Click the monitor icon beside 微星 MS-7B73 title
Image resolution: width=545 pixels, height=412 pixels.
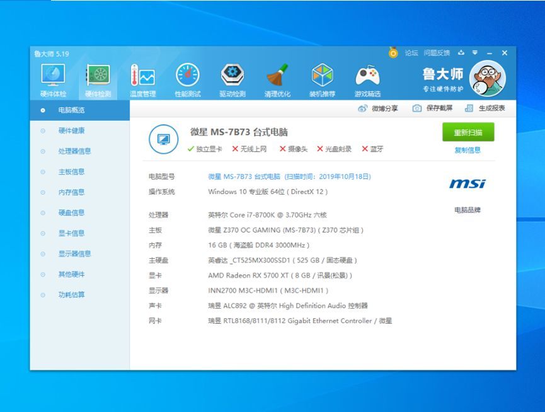tap(163, 139)
